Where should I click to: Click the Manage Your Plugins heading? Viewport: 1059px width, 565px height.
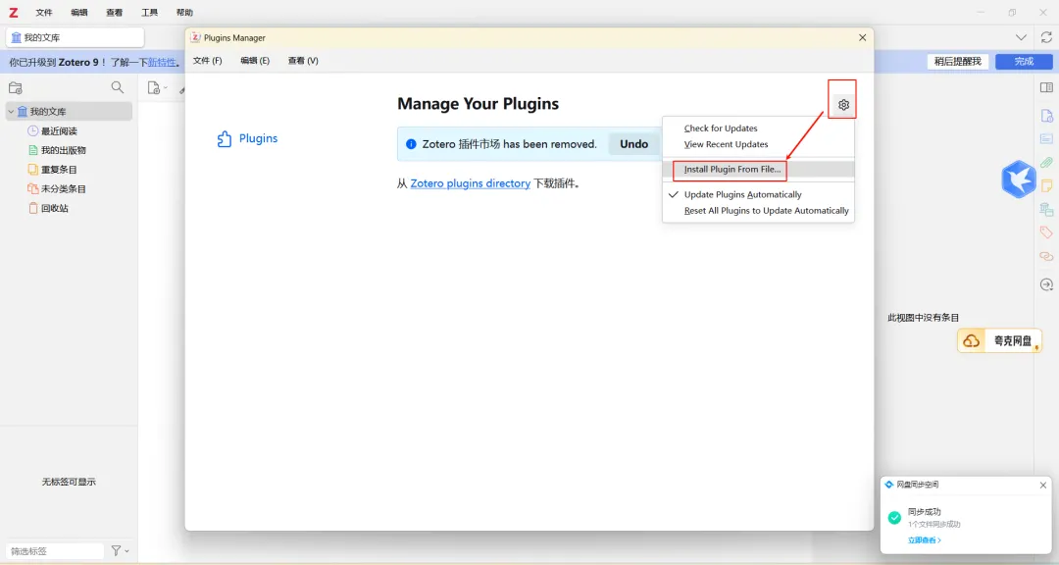point(479,104)
